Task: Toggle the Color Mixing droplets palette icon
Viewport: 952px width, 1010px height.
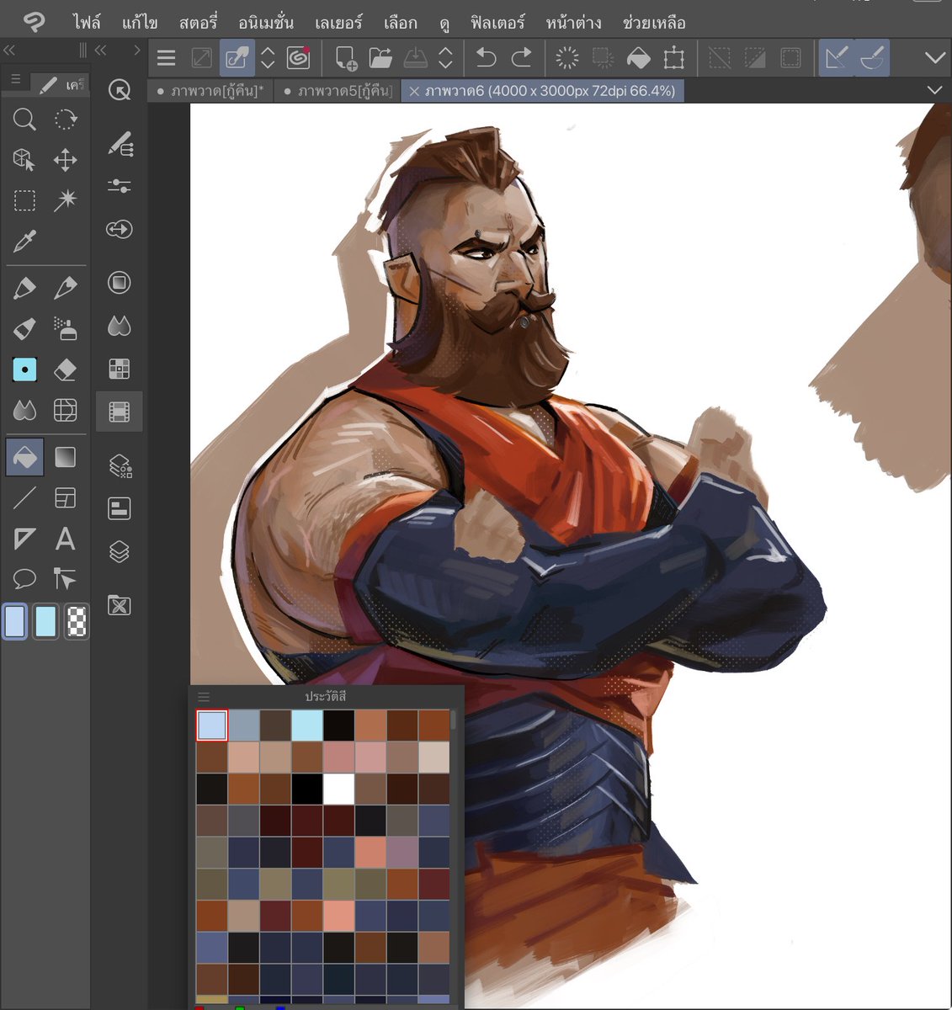Action: pos(120,326)
